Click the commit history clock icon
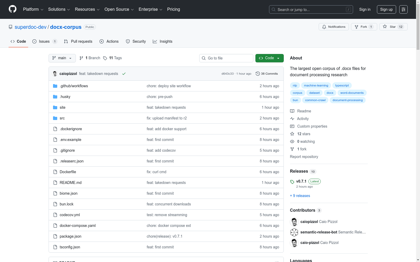The width and height of the screenshot is (420, 262). tap(258, 74)
